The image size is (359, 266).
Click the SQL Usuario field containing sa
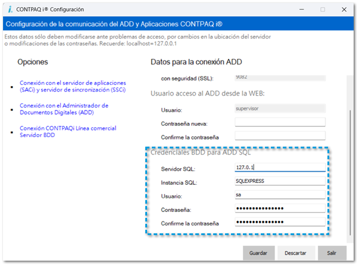point(280,195)
